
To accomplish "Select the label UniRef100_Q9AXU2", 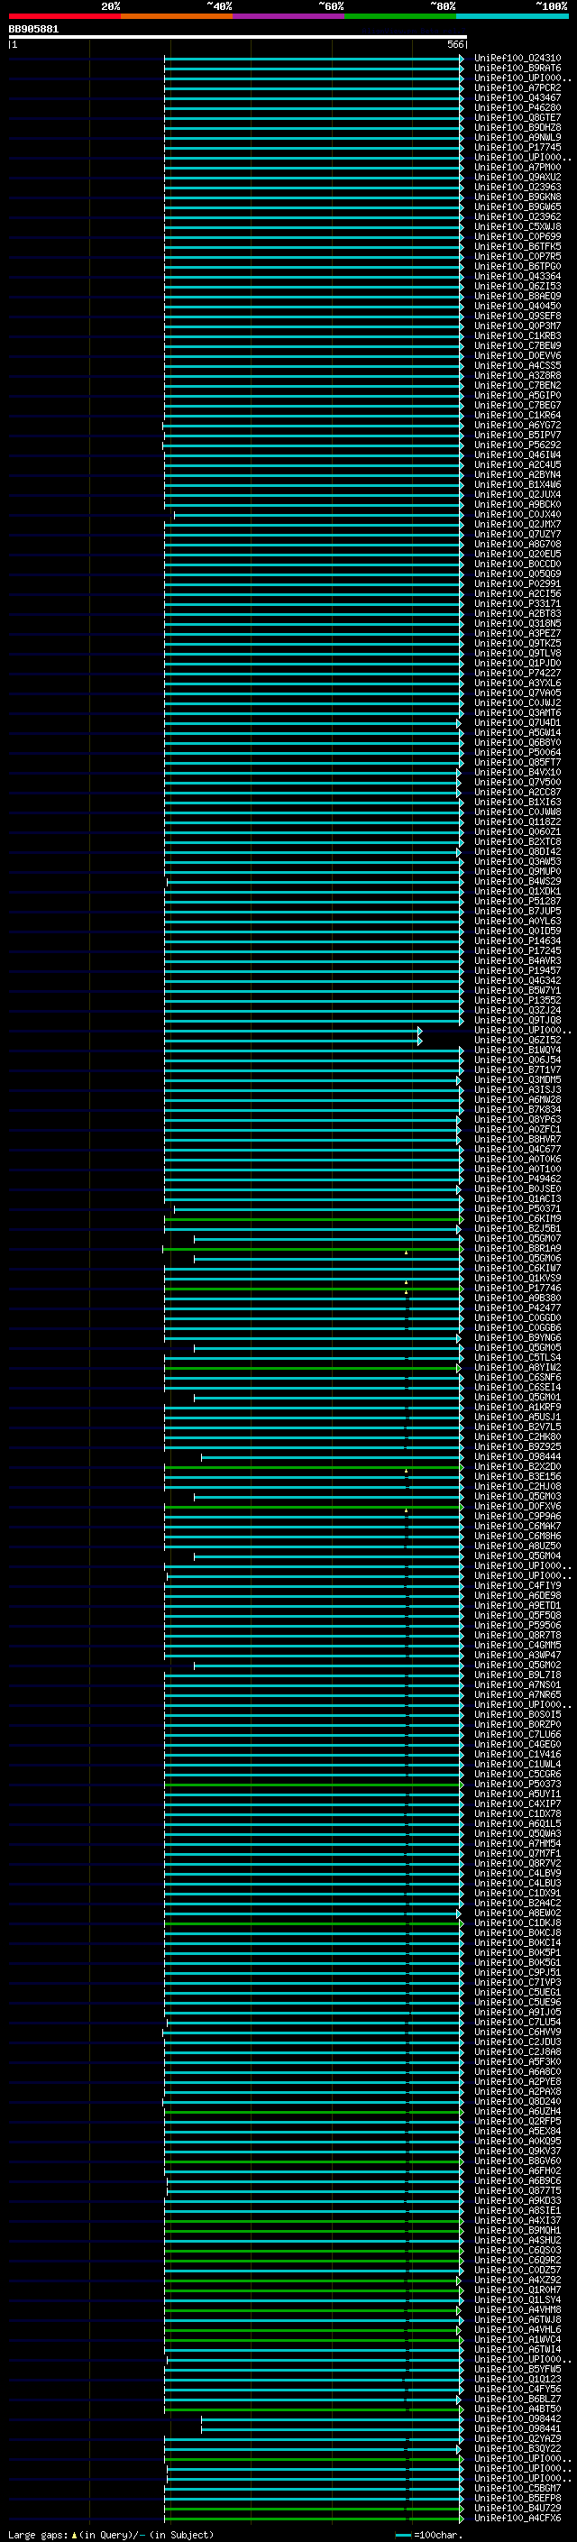I will coord(517,177).
